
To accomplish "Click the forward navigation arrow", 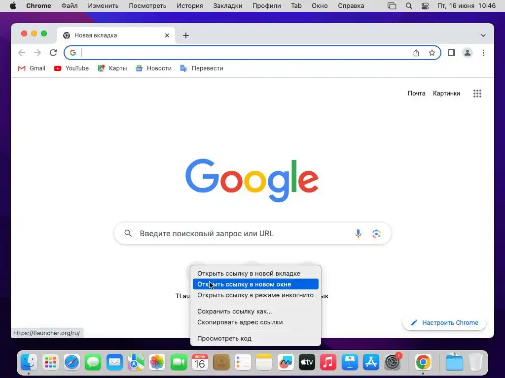I will [x=37, y=53].
